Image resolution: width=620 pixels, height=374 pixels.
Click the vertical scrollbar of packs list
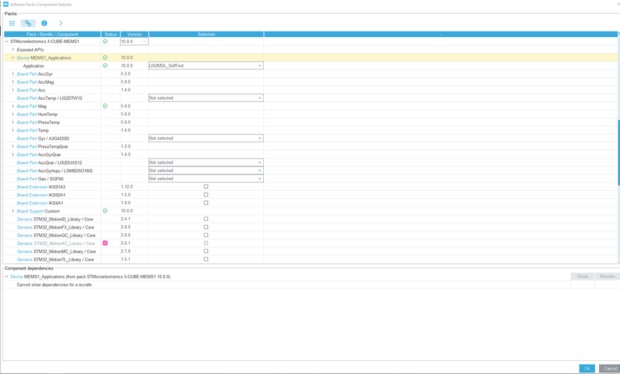[x=619, y=152]
